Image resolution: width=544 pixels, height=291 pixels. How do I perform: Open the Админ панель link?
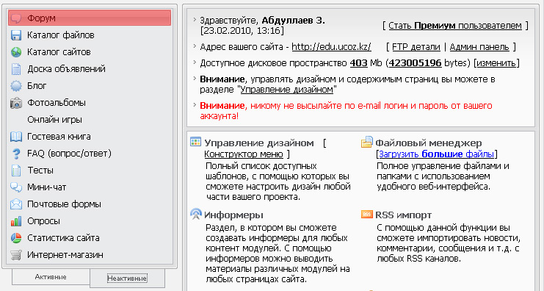479,47
